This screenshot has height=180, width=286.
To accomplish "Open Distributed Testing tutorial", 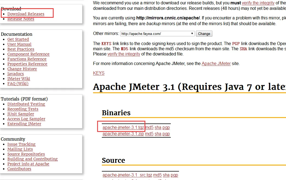I will [x=26, y=104].
